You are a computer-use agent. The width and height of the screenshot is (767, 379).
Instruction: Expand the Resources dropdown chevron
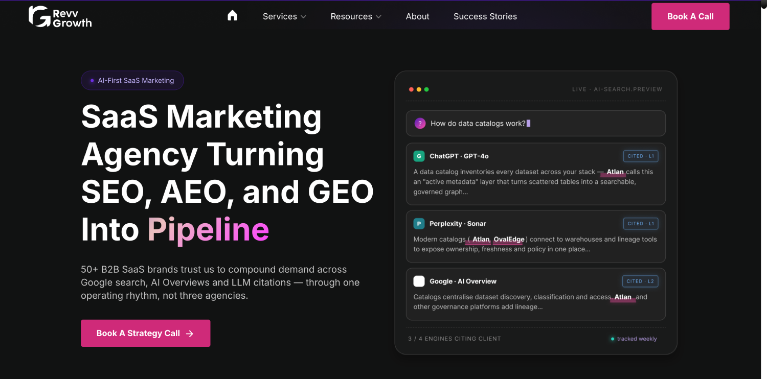click(378, 17)
